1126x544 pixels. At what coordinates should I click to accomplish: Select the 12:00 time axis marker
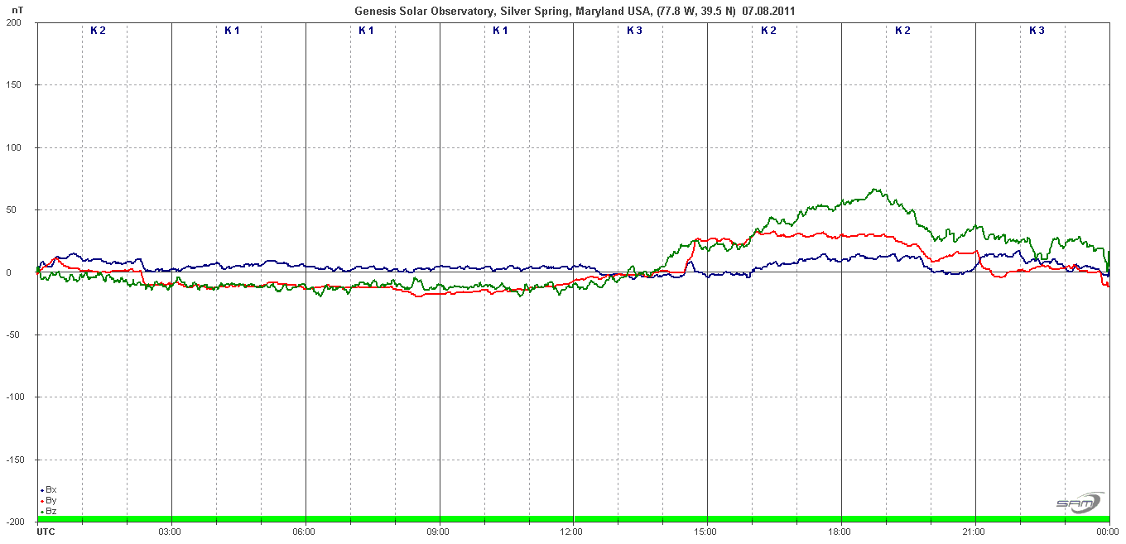tap(572, 531)
